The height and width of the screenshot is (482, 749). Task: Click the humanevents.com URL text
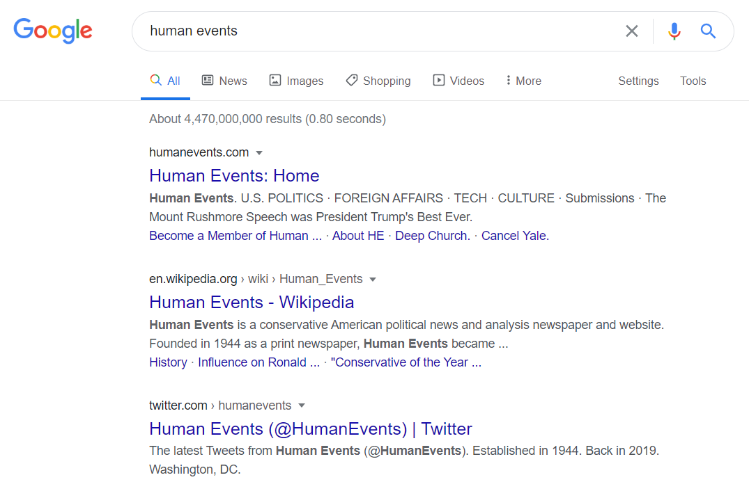coord(199,152)
